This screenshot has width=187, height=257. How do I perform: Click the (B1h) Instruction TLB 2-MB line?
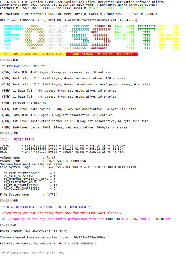(76, 84)
